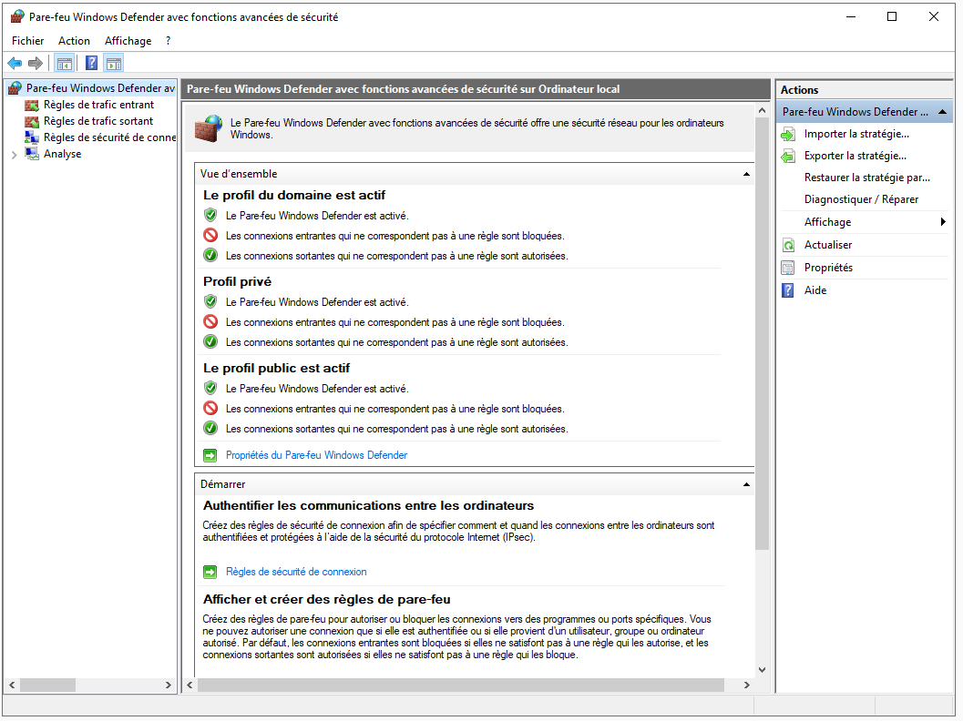Select the Règles de trafic sortant icon
This screenshot has width=963, height=721.
(31, 121)
